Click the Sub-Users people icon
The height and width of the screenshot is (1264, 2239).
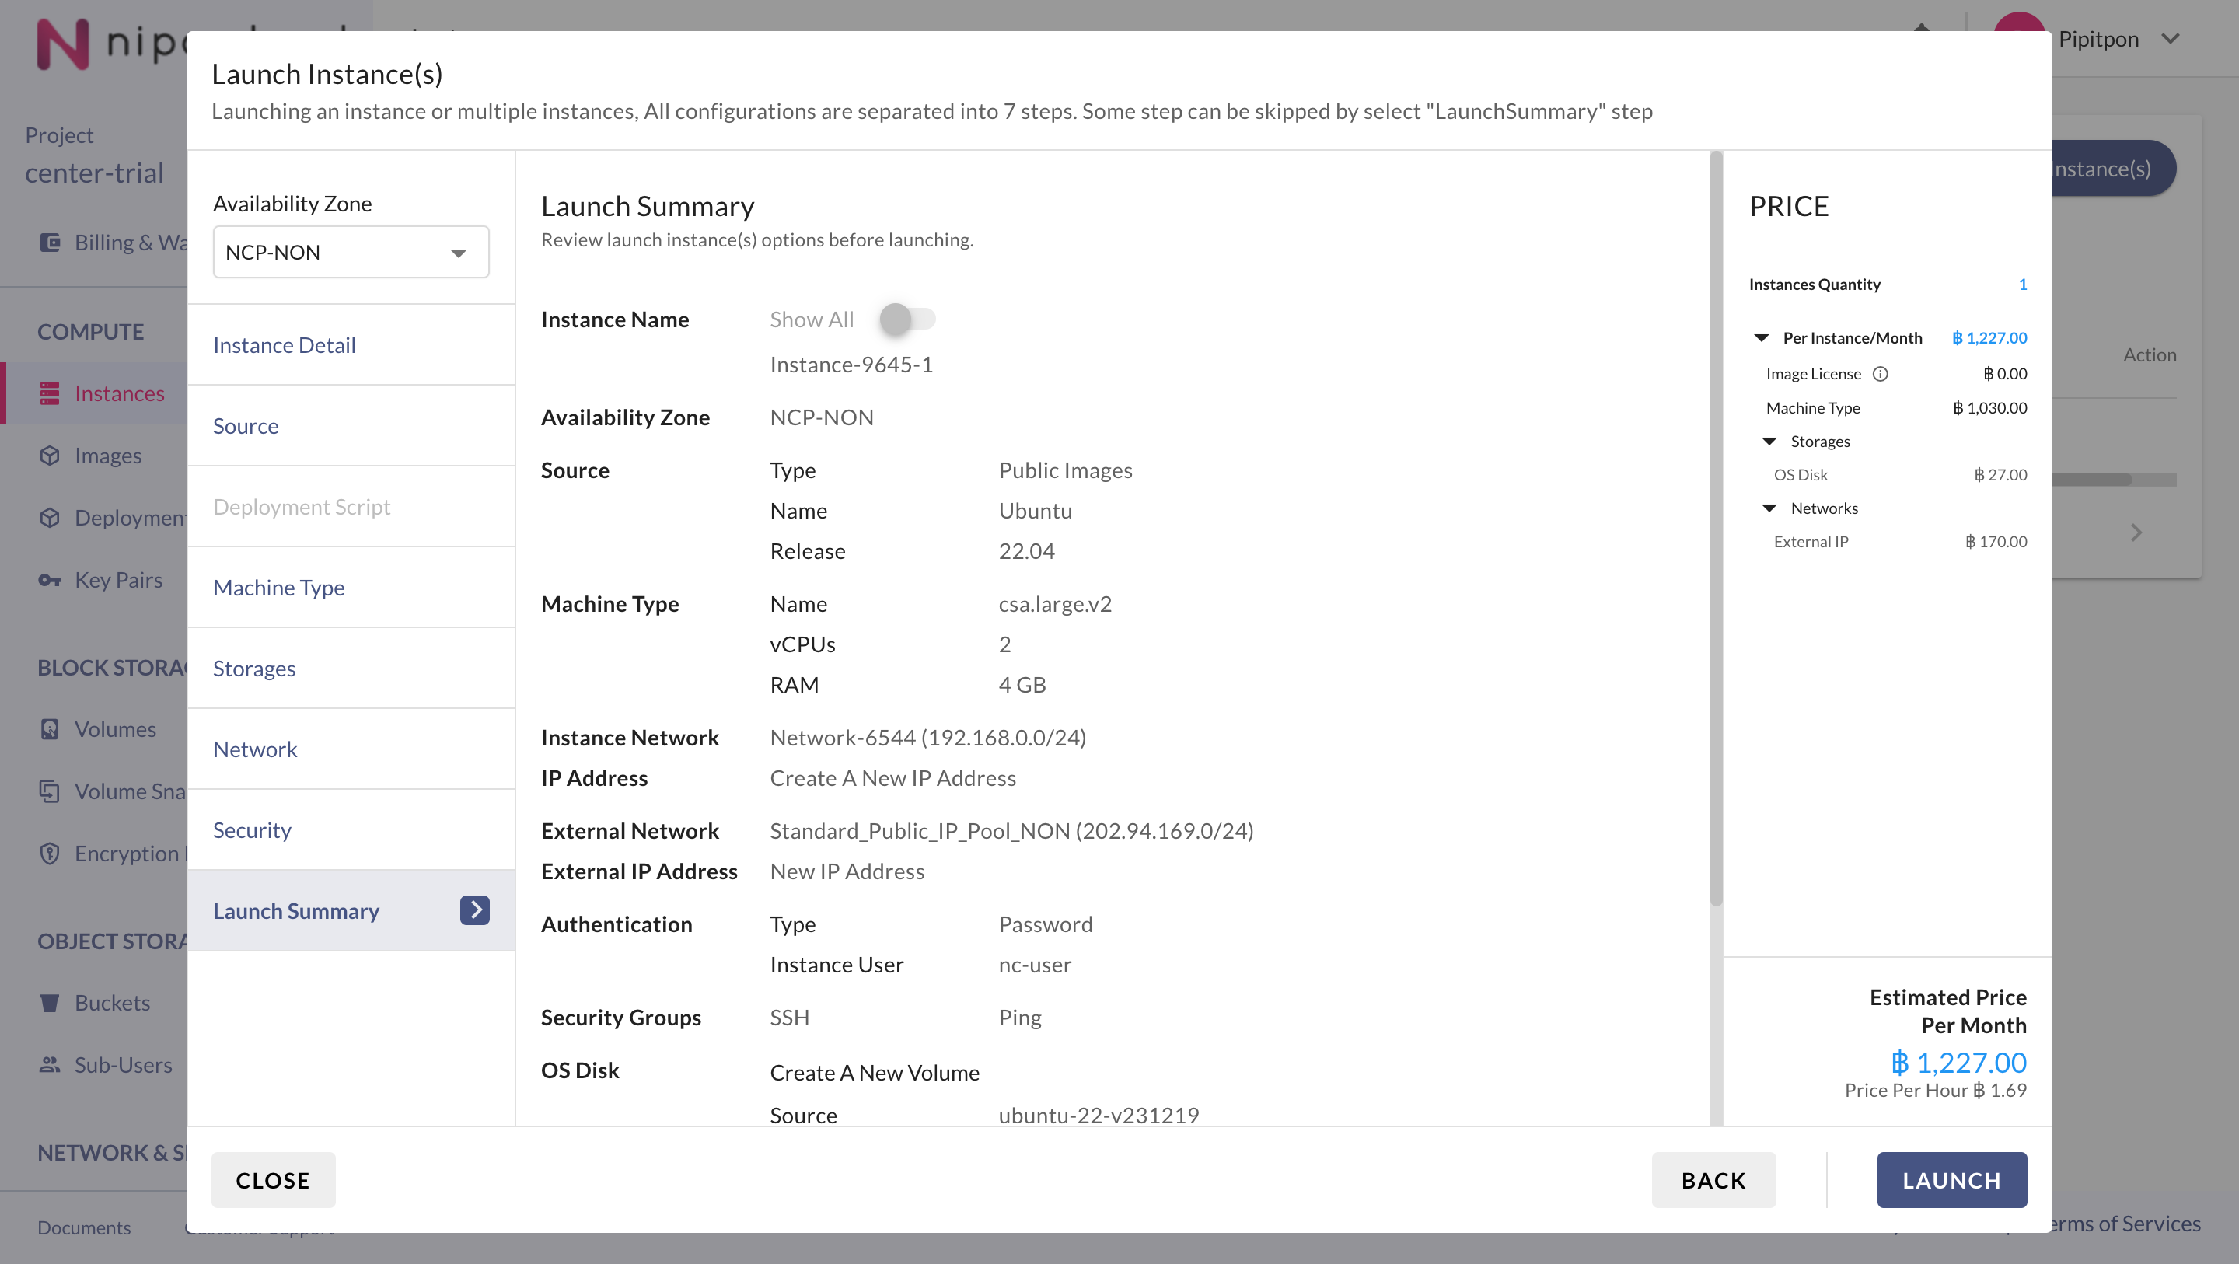pyautogui.click(x=50, y=1065)
